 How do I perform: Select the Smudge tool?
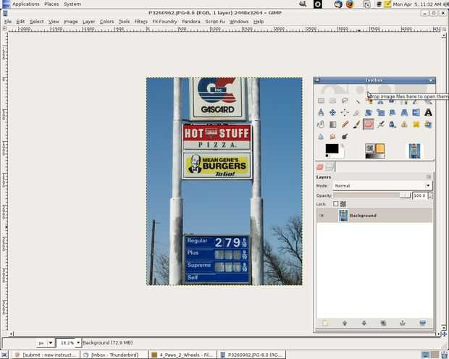coord(332,137)
